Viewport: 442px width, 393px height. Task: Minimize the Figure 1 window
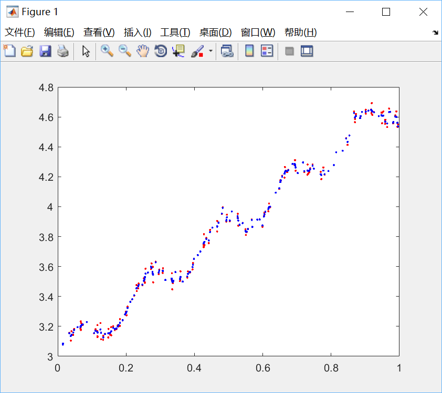click(350, 12)
